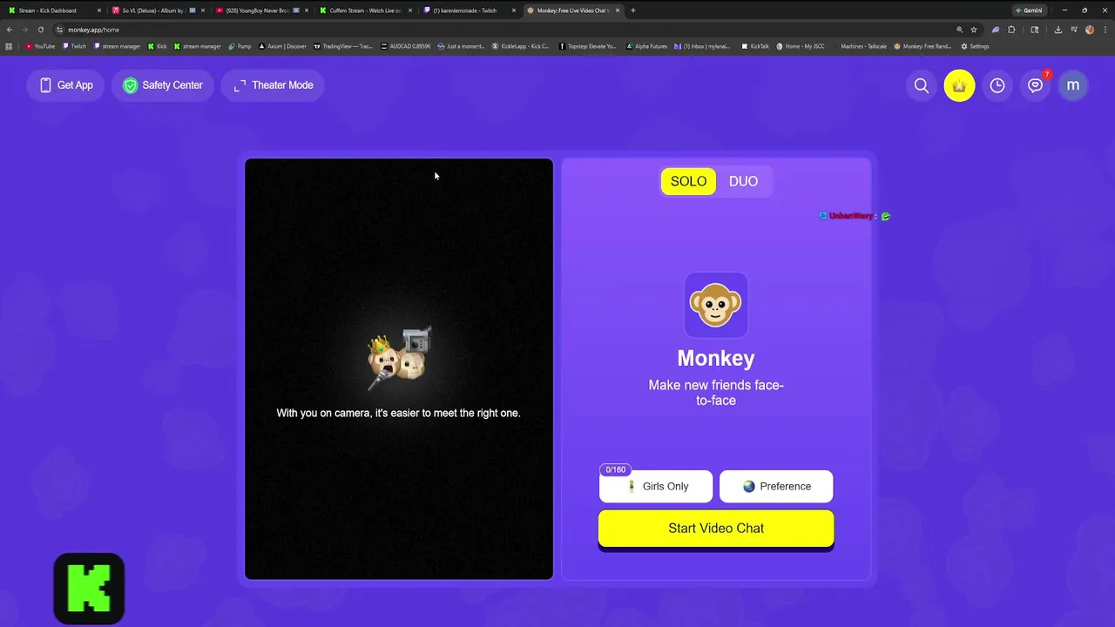Open the Chrome zoom magnifier icon
1115x627 pixels.
pyautogui.click(x=959, y=30)
